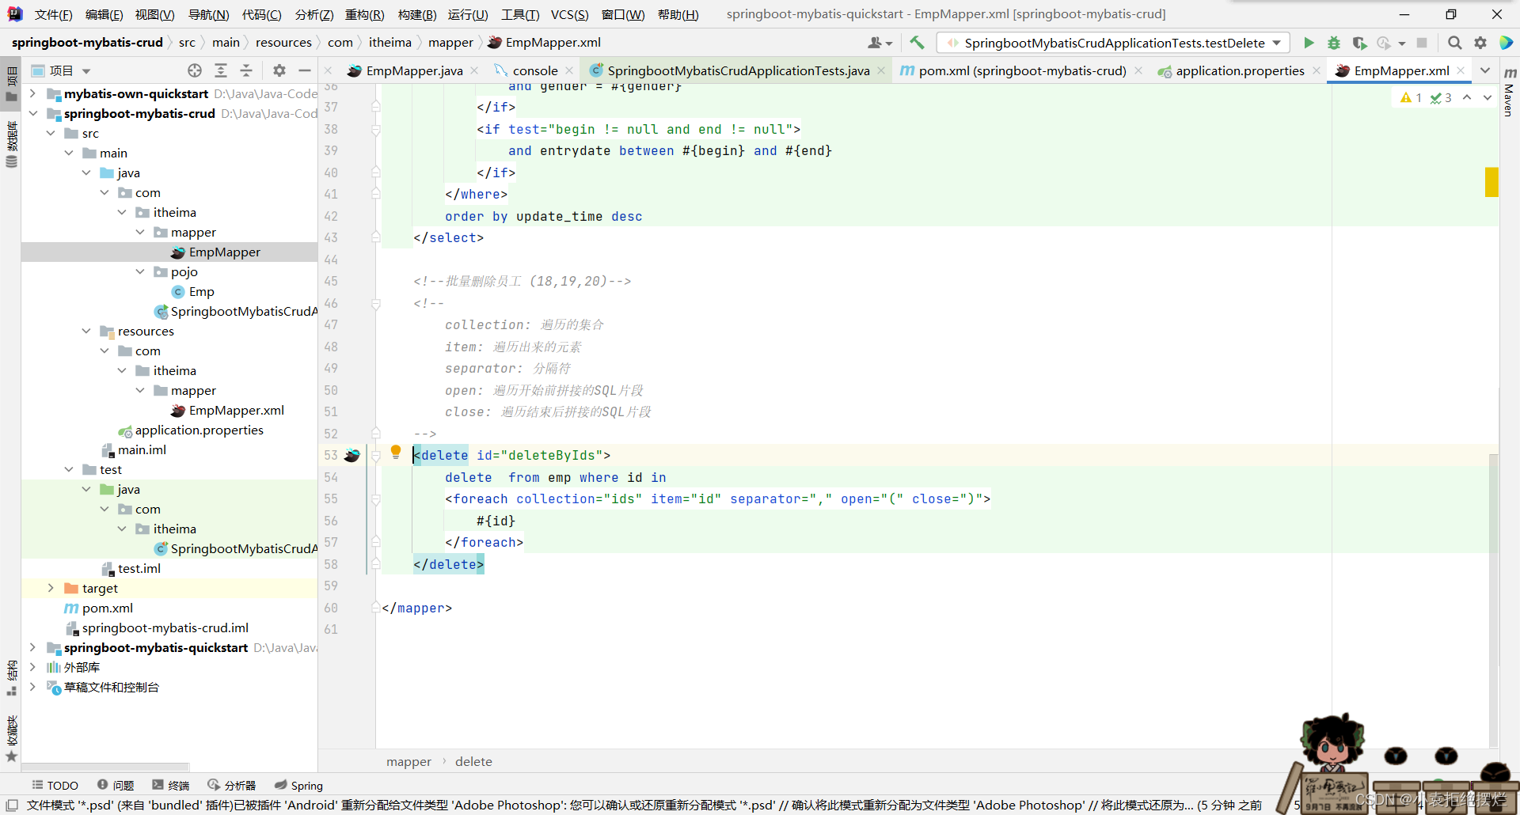Open Emp class in project tree
The width and height of the screenshot is (1520, 815).
click(201, 291)
